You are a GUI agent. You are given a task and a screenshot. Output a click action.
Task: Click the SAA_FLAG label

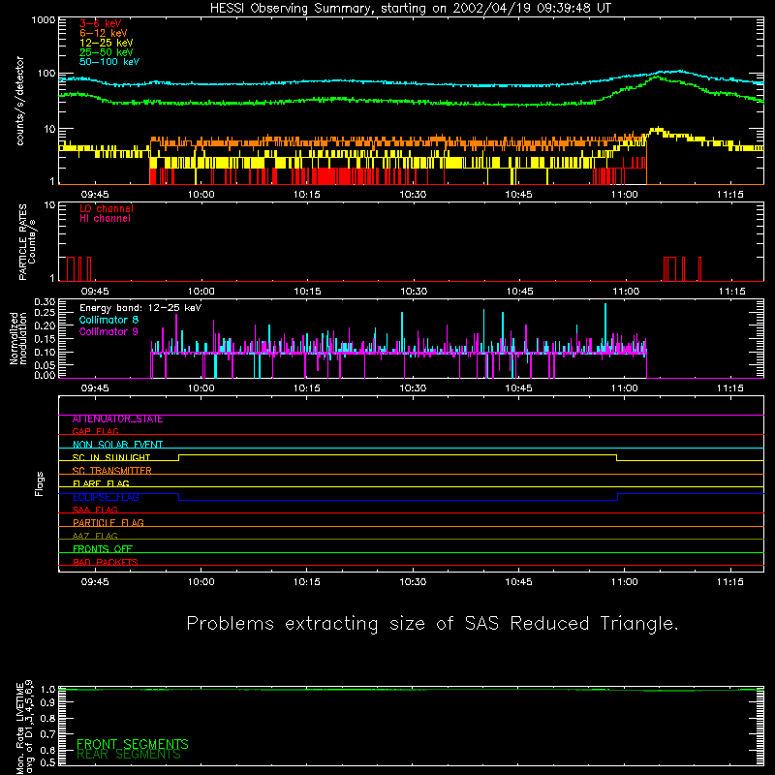[95, 510]
